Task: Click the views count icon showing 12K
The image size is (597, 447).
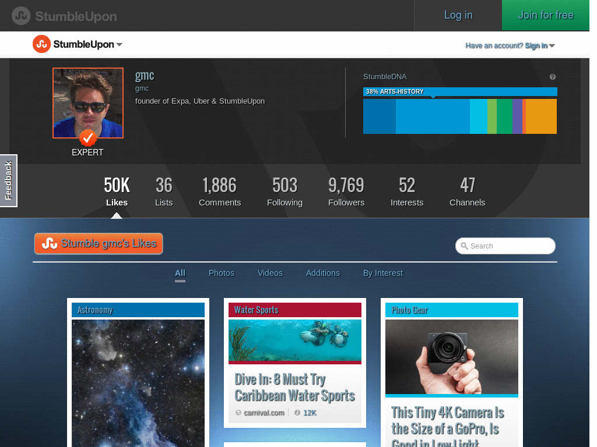Action: pos(297,413)
